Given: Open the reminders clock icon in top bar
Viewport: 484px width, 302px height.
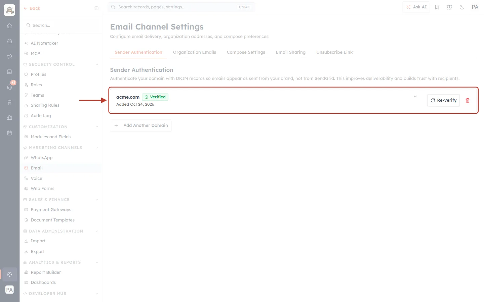Looking at the screenshot, I should tap(449, 7).
